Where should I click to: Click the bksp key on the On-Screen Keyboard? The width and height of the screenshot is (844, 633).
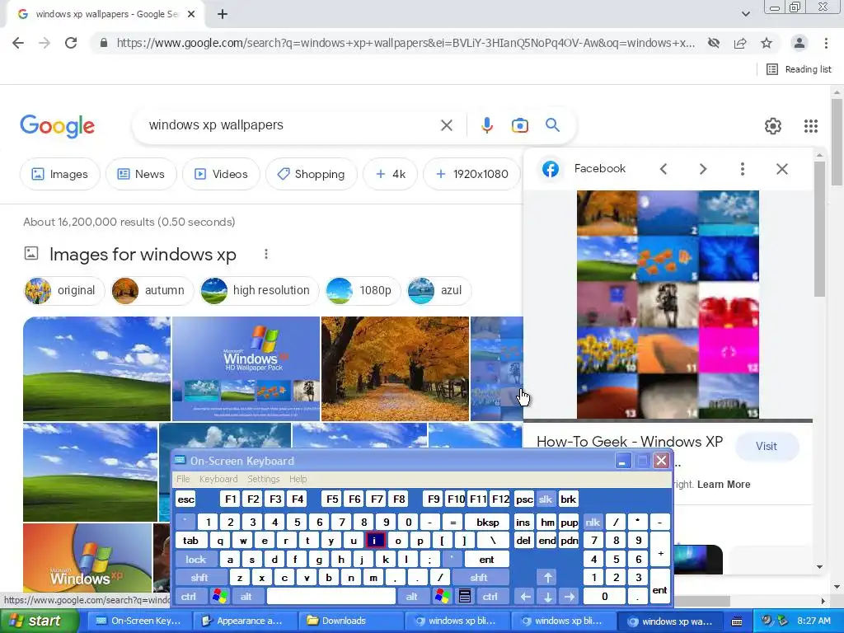(488, 522)
